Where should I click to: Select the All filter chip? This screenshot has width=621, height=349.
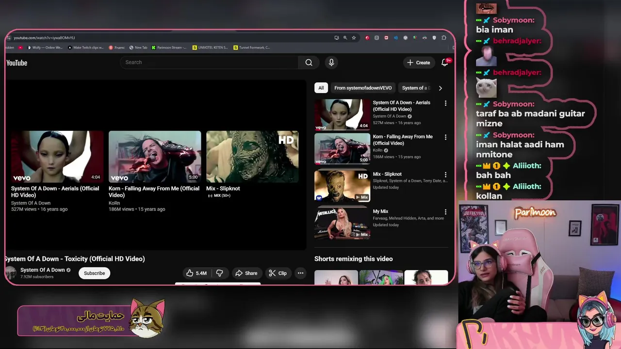321,88
